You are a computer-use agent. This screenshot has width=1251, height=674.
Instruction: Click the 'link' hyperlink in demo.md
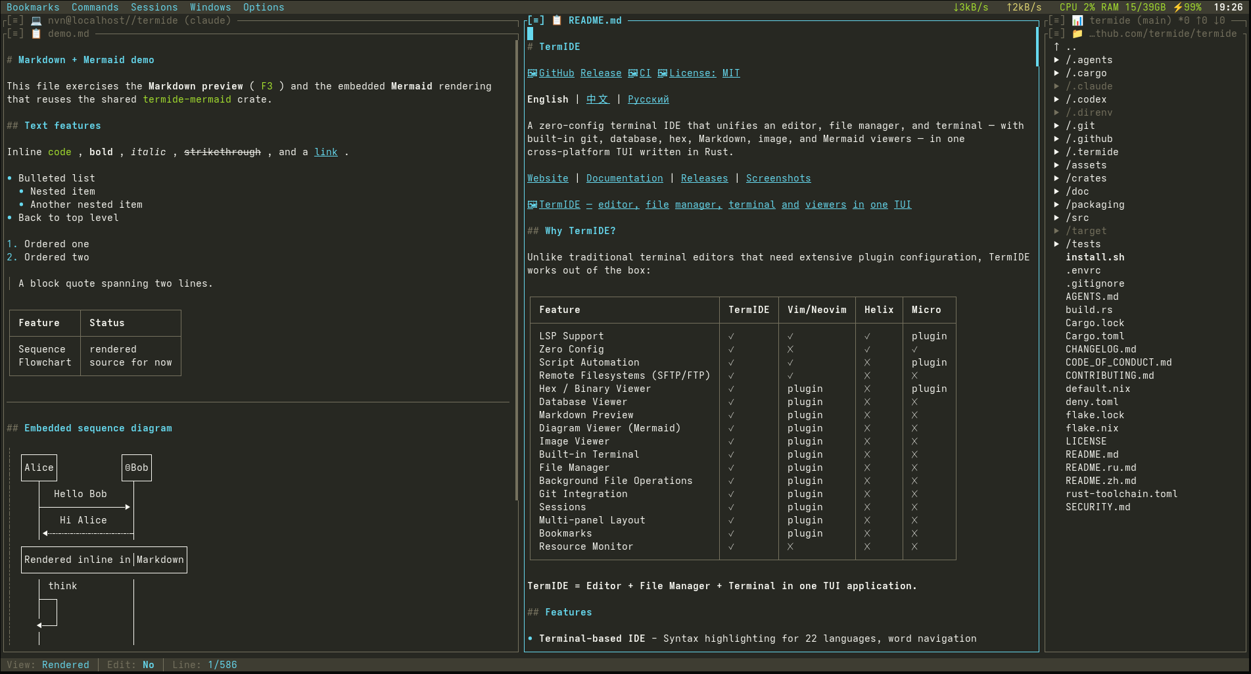[325, 152]
